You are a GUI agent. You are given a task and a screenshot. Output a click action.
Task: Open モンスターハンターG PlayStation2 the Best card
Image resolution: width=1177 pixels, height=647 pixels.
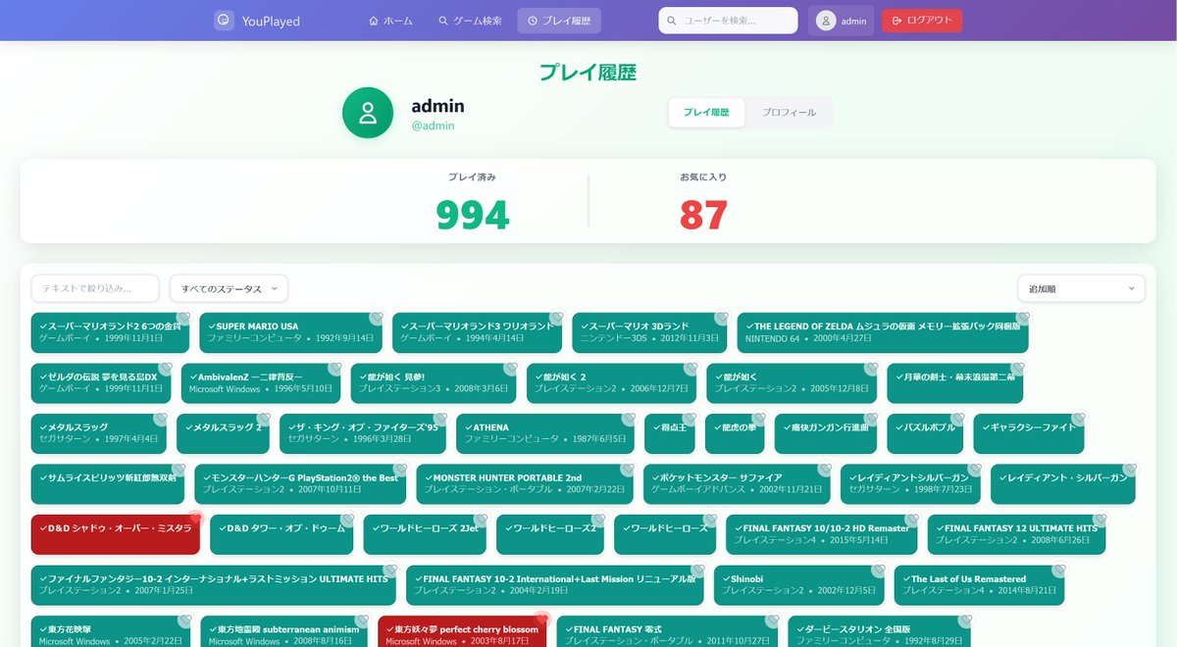pos(300,484)
